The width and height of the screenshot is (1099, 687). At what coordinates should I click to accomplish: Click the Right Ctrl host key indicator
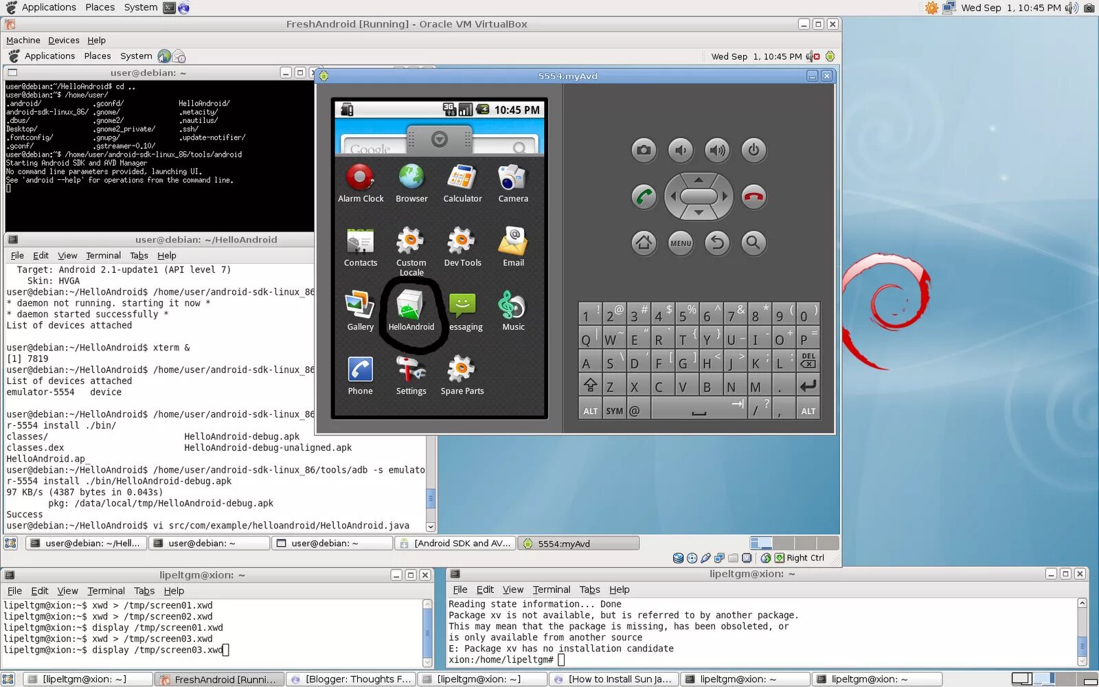click(805, 558)
